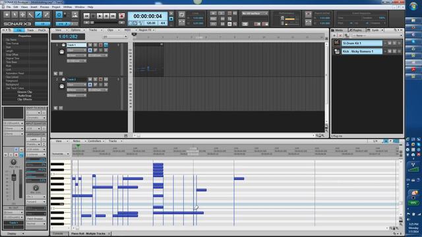This screenshot has width=422, height=237.
Task: Open the track view Tracks dropdown
Action: click(x=94, y=30)
